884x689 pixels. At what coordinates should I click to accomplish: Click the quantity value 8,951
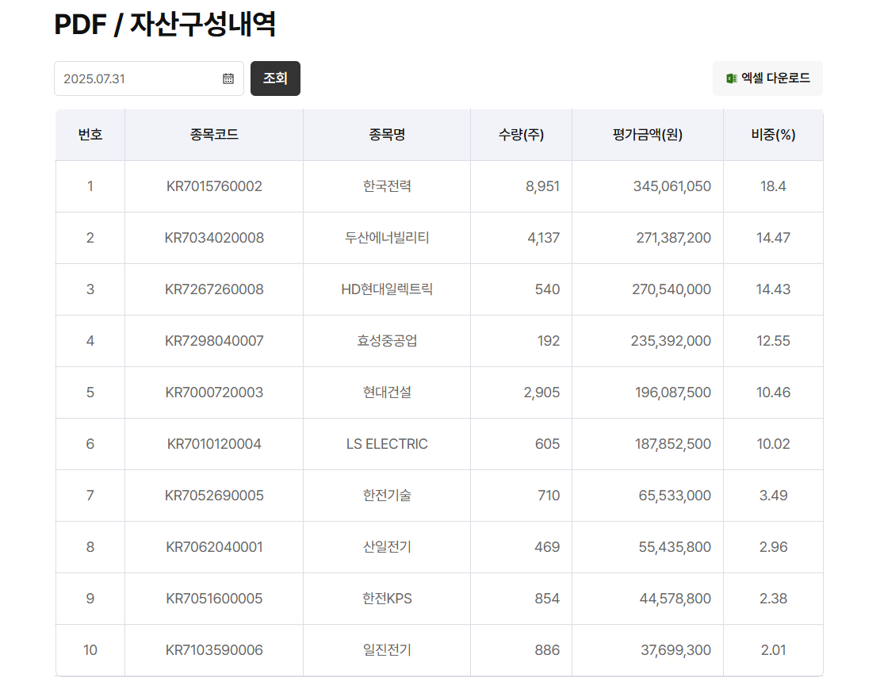[542, 186]
